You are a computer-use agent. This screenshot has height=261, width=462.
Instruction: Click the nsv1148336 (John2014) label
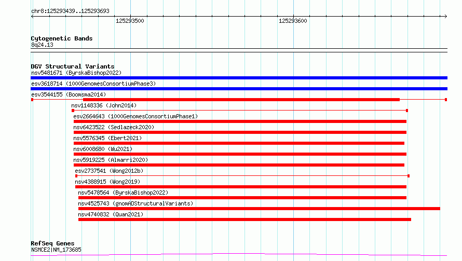click(x=104, y=105)
